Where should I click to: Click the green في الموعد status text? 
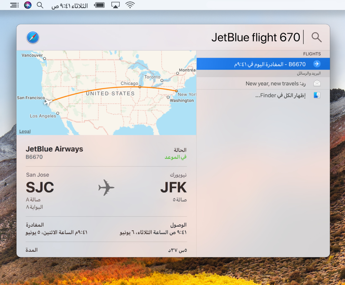click(176, 157)
